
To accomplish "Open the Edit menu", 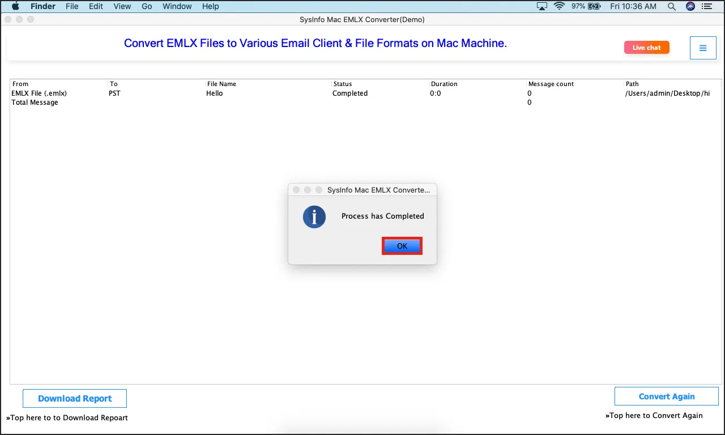I will pyautogui.click(x=96, y=6).
